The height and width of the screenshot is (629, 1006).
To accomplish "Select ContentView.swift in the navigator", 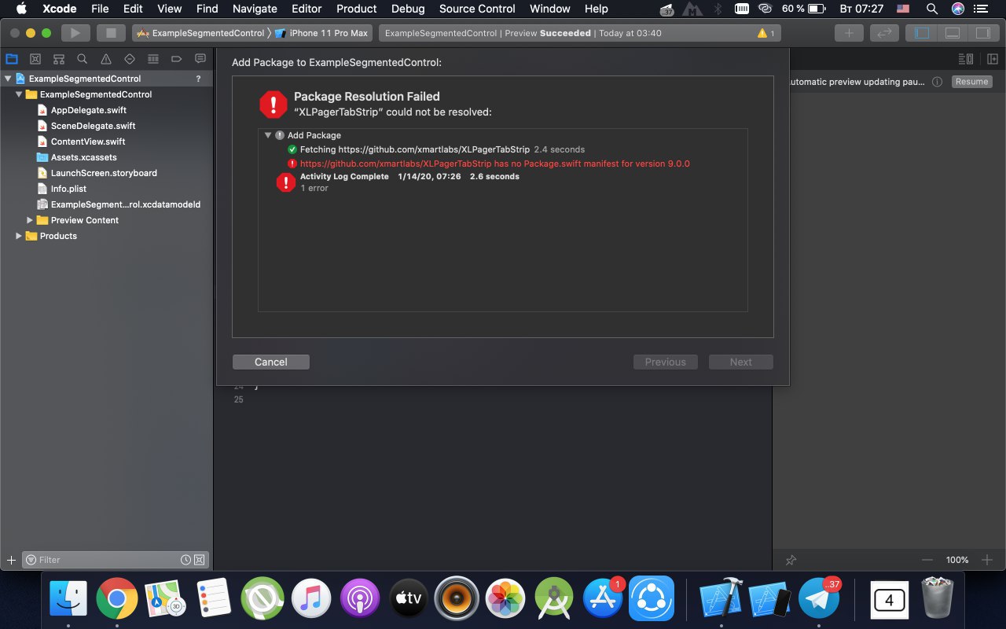I will pos(88,142).
